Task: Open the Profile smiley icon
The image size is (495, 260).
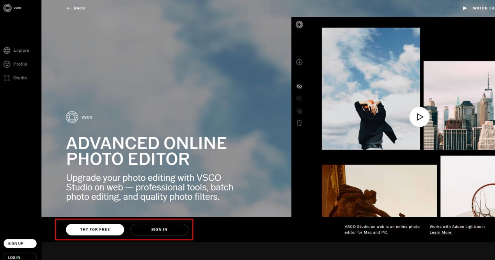Action: 7,64
